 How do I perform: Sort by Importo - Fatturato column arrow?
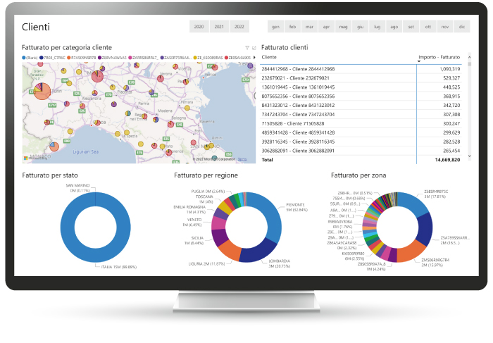pos(420,62)
